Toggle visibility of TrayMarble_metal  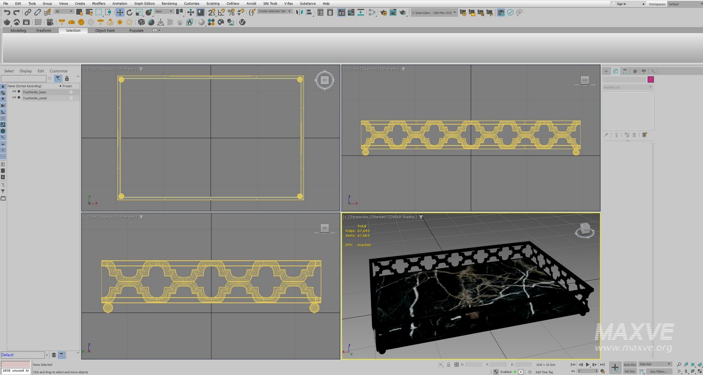(14, 98)
